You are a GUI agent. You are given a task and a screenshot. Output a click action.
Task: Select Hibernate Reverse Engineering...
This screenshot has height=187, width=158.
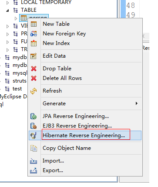[x=85, y=135]
